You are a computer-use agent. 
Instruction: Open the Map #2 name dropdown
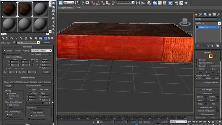[x=38, y=42]
